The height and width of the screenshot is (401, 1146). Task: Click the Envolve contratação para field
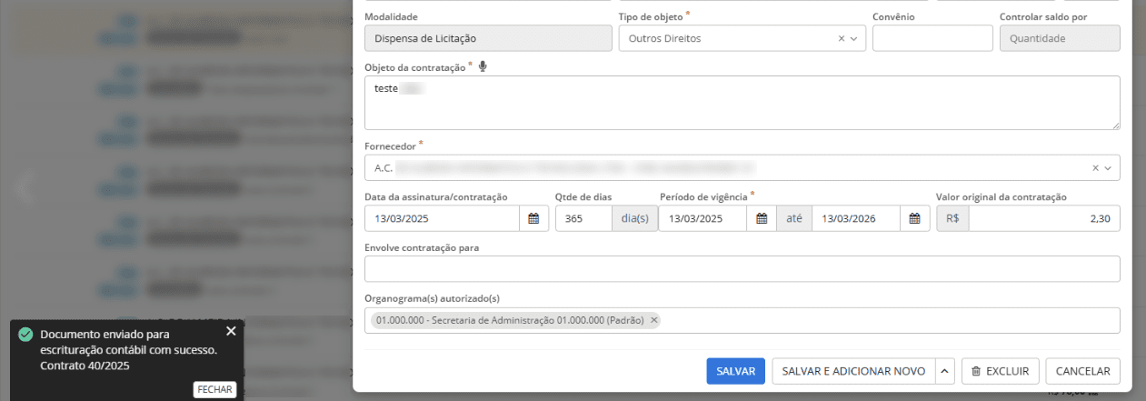click(x=742, y=269)
